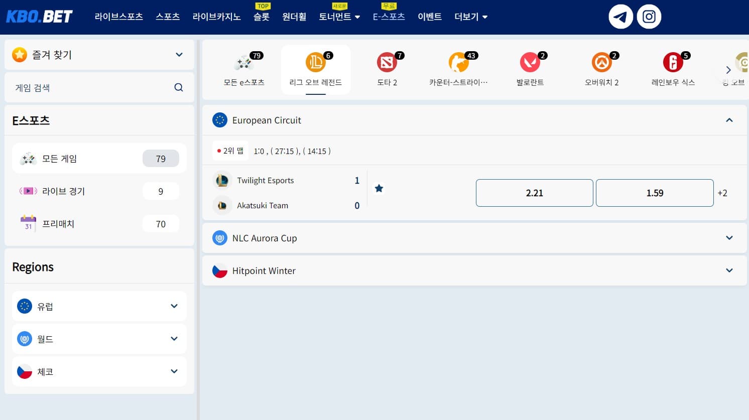The width and height of the screenshot is (749, 420).
Task: Select the League of Legends game icon
Action: (x=315, y=63)
